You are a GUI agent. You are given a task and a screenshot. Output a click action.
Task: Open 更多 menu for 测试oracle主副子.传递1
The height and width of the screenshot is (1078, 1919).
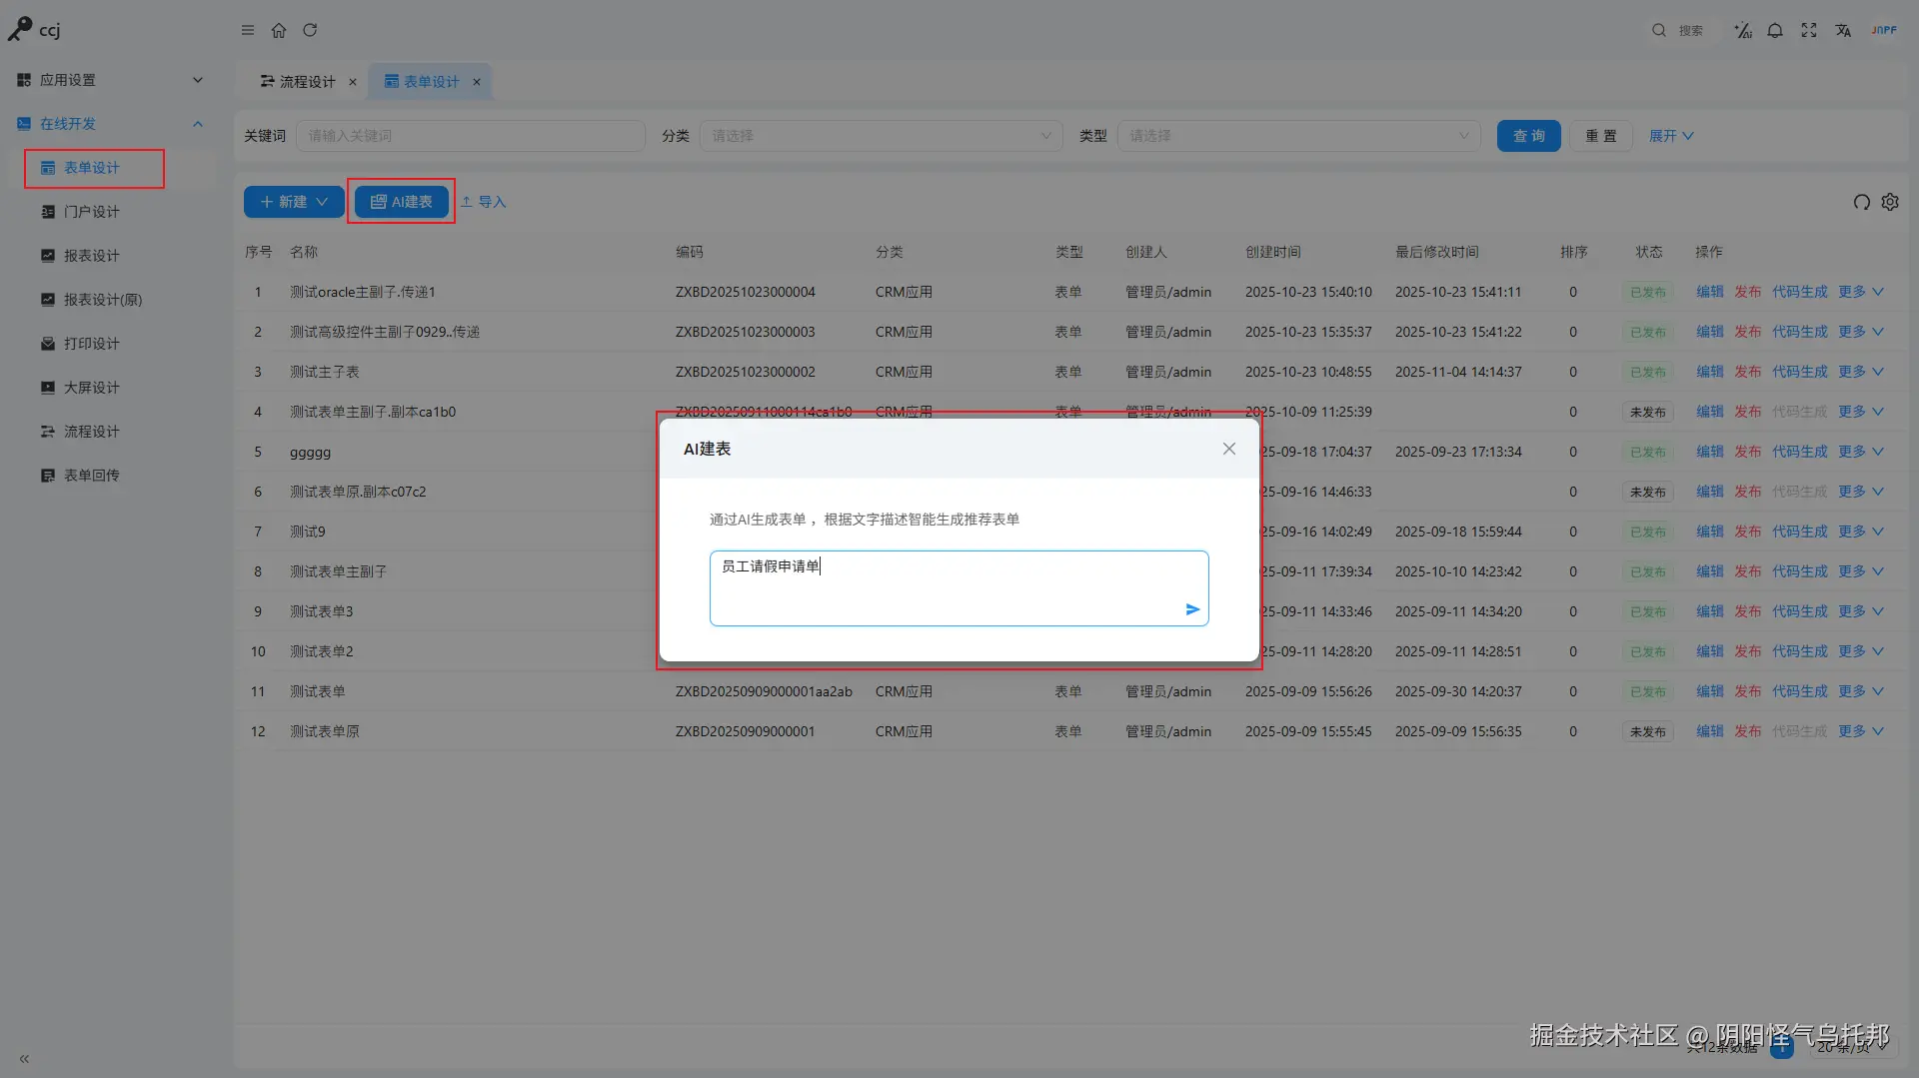[x=1861, y=292]
